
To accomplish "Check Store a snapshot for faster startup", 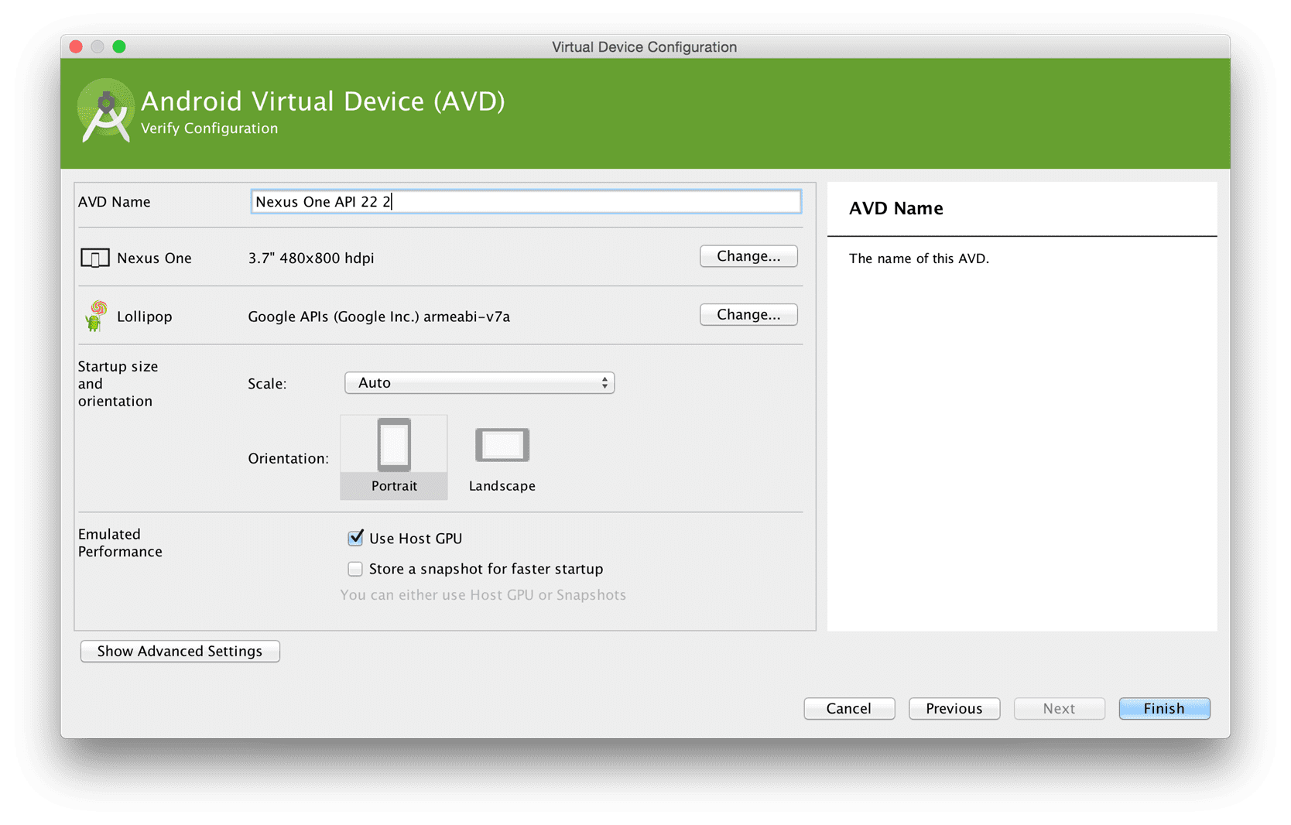I will [355, 569].
